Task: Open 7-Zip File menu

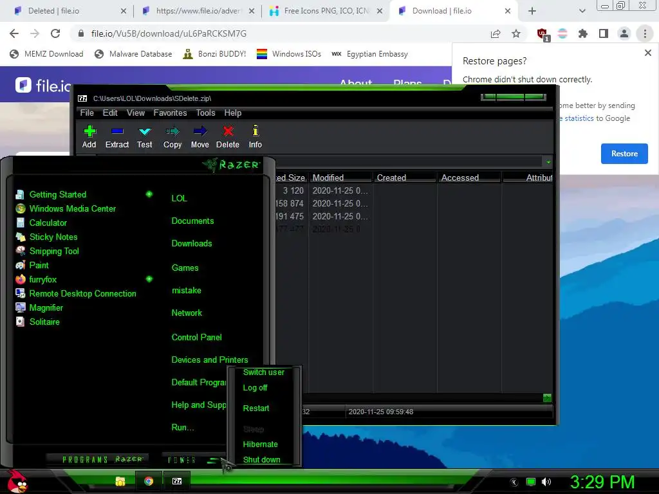Action: (x=87, y=113)
